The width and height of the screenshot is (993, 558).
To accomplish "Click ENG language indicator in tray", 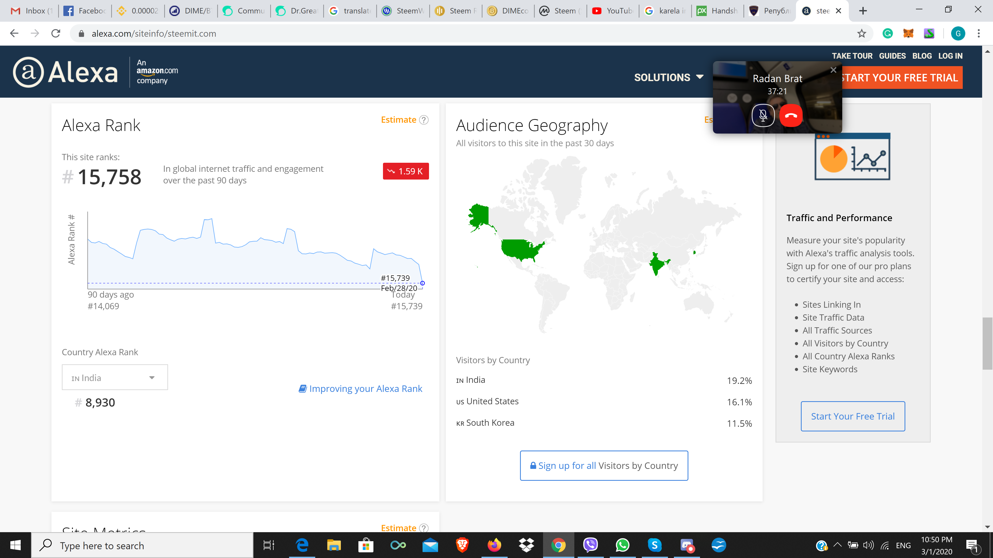I will pos(903,545).
